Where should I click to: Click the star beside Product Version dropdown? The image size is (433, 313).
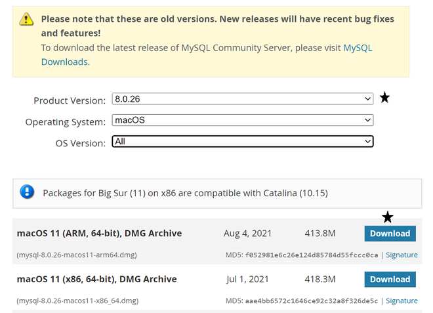point(385,98)
